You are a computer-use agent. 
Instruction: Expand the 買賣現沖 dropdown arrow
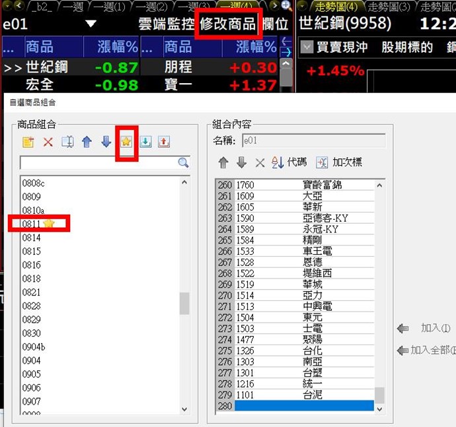[307, 48]
